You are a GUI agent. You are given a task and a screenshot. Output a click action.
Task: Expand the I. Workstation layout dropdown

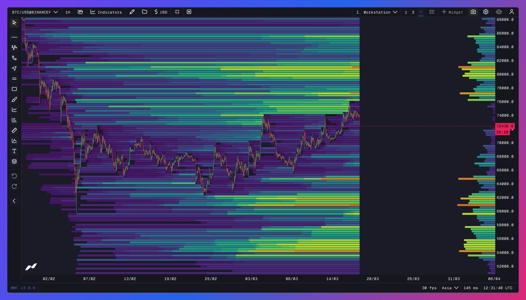coord(377,12)
